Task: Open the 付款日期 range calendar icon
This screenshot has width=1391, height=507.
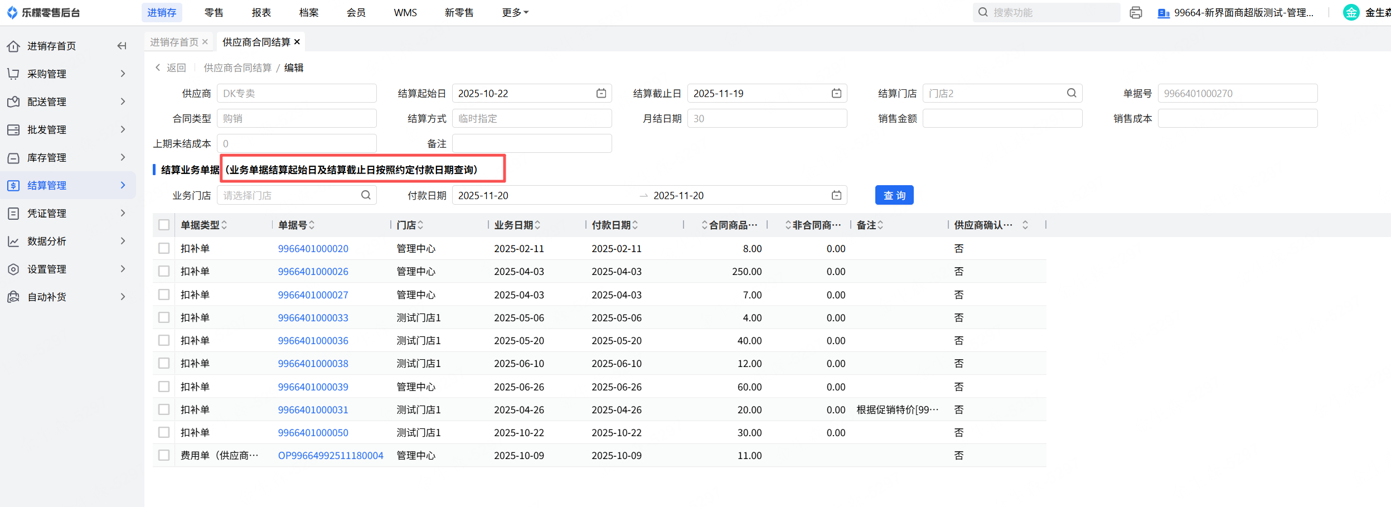Action: click(836, 195)
